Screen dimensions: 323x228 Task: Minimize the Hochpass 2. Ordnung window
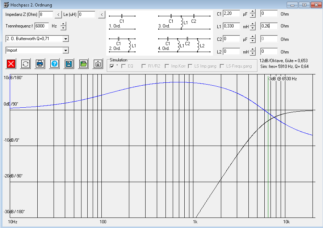[x=292, y=5]
